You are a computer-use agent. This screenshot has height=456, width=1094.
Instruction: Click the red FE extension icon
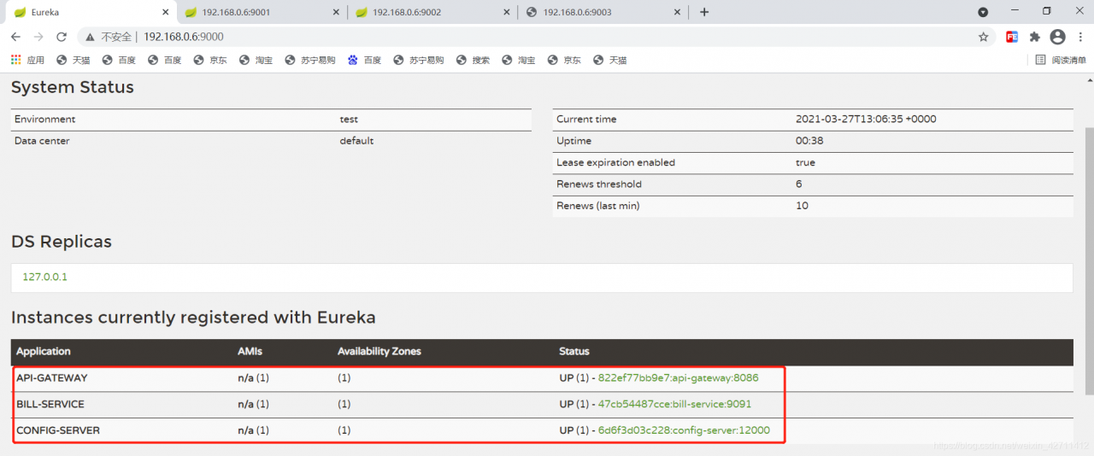click(1012, 37)
